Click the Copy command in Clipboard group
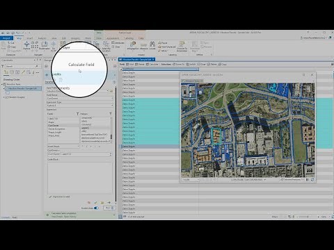334x250 pixels. click(x=12, y=47)
